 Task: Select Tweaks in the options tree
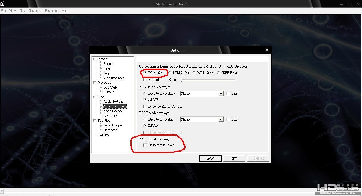click(x=103, y=135)
